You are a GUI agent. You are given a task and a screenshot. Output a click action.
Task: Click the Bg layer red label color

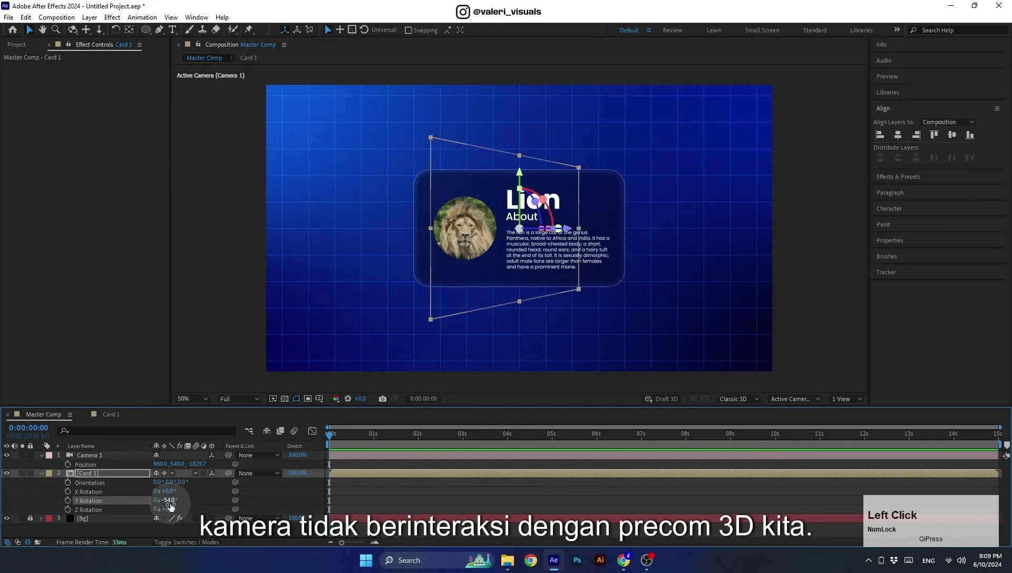(49, 518)
